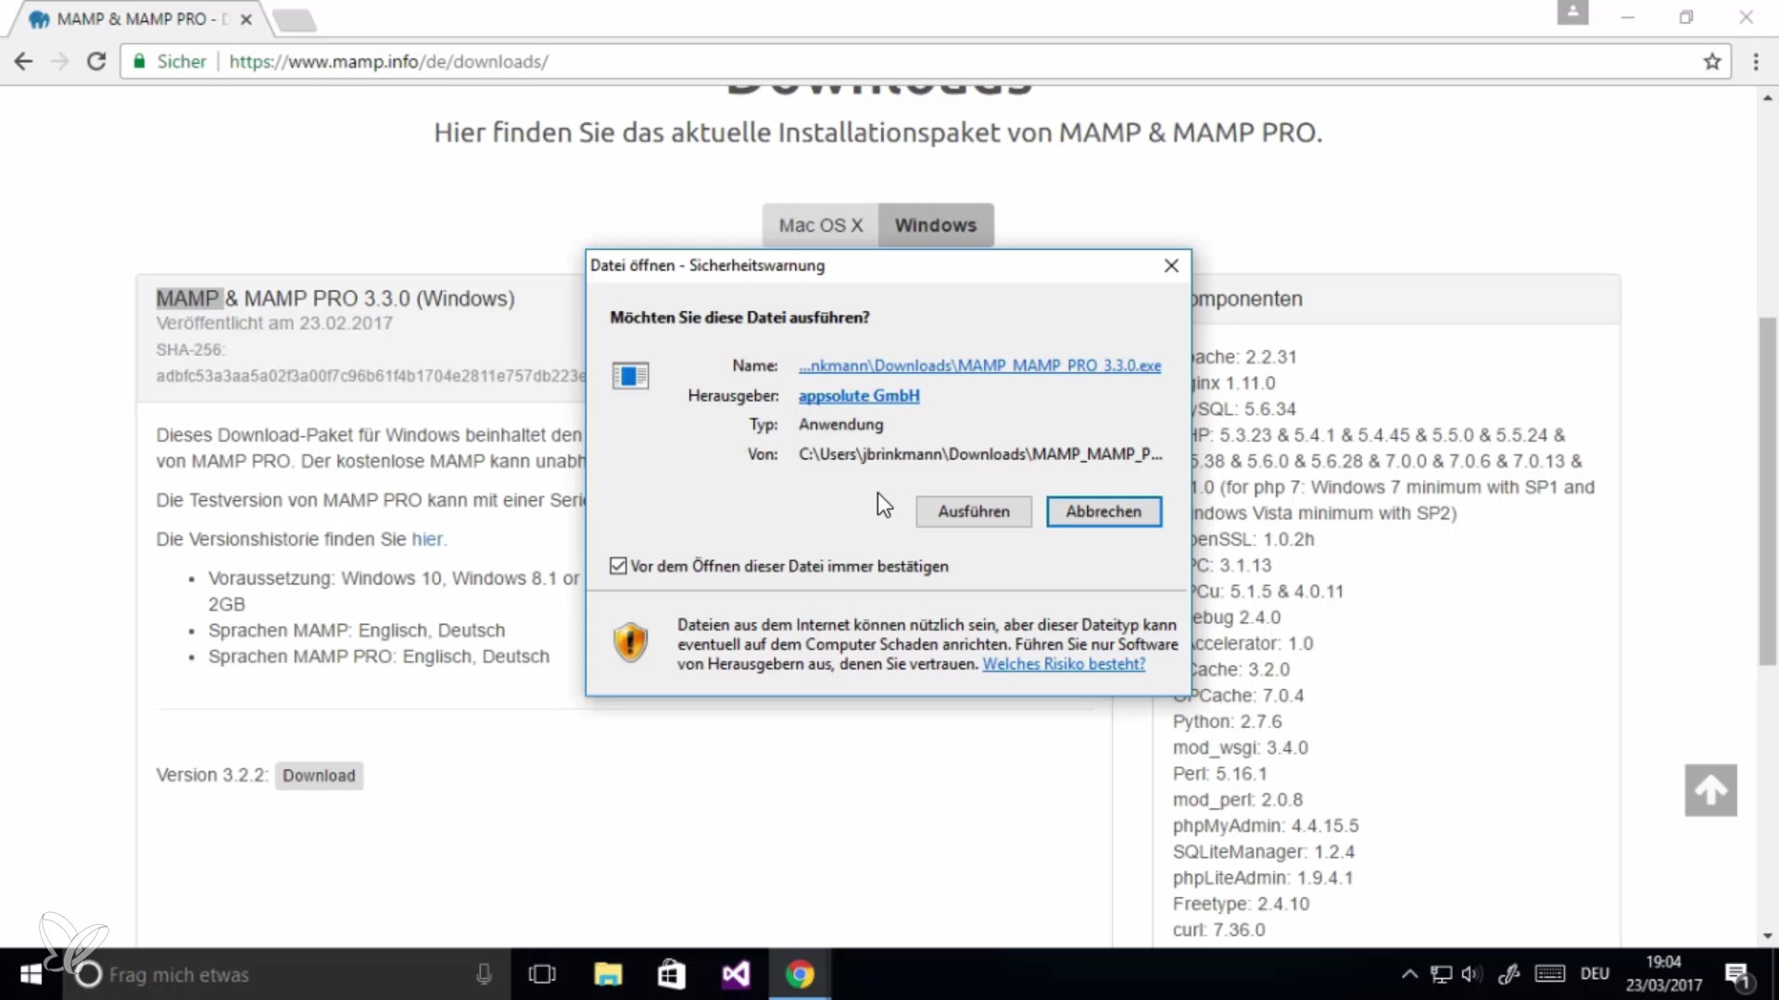Open the Windows Store taskbar icon
Viewport: 1779px width, 1000px height.
pyautogui.click(x=672, y=974)
